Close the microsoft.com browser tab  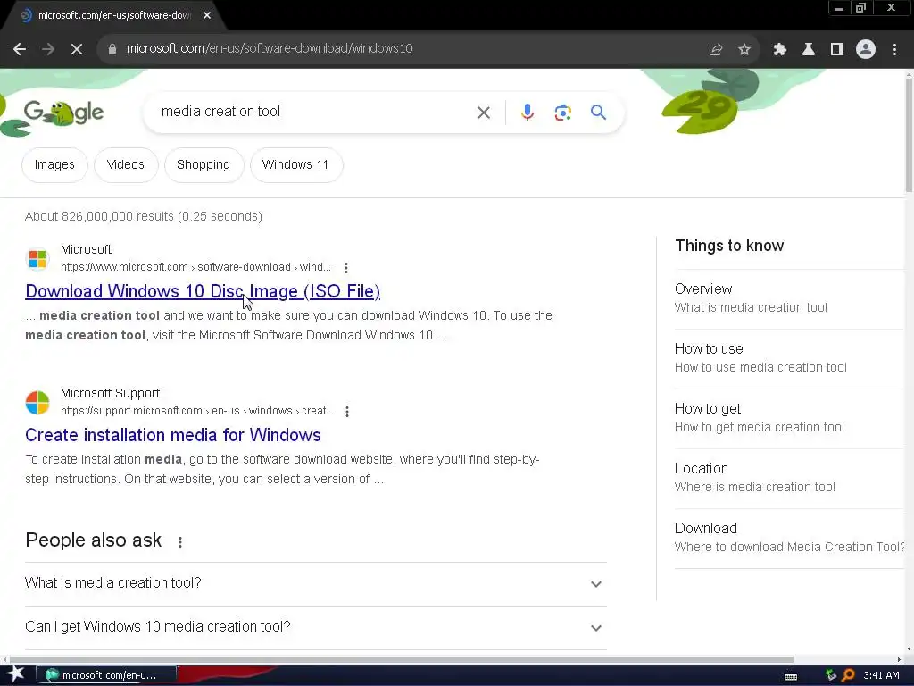click(207, 15)
